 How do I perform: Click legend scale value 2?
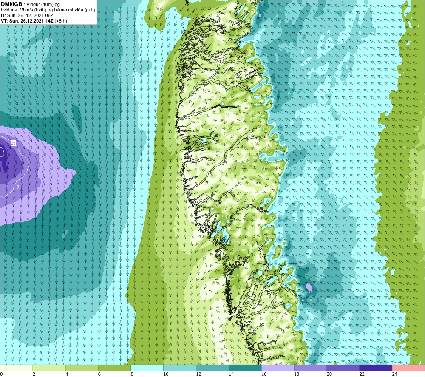point(34,374)
